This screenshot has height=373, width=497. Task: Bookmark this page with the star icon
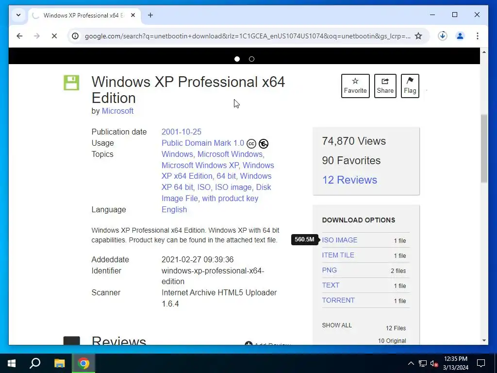(418, 36)
